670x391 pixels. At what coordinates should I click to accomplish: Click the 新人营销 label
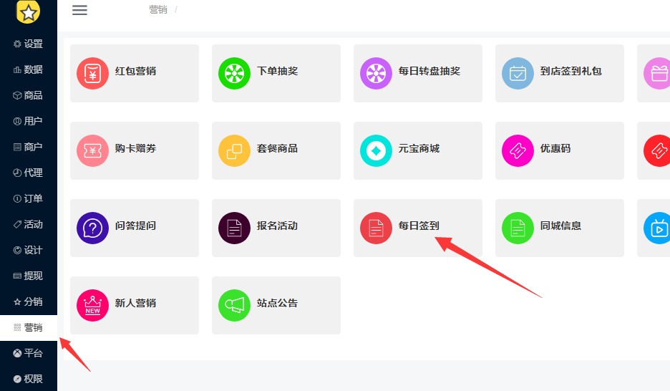(135, 303)
